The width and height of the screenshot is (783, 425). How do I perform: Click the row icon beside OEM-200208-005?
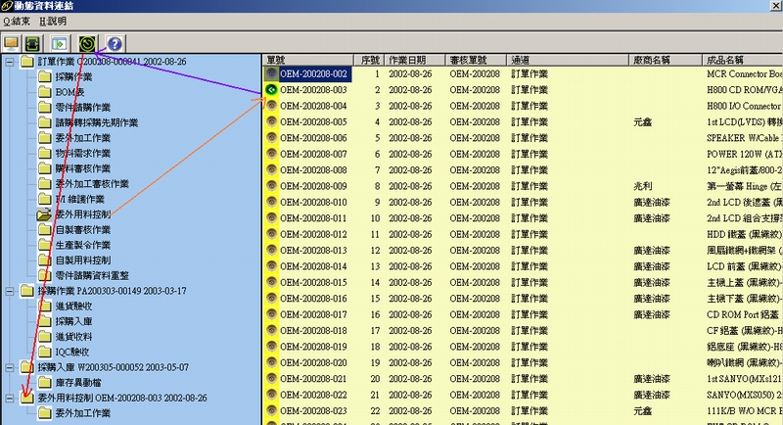[271, 121]
